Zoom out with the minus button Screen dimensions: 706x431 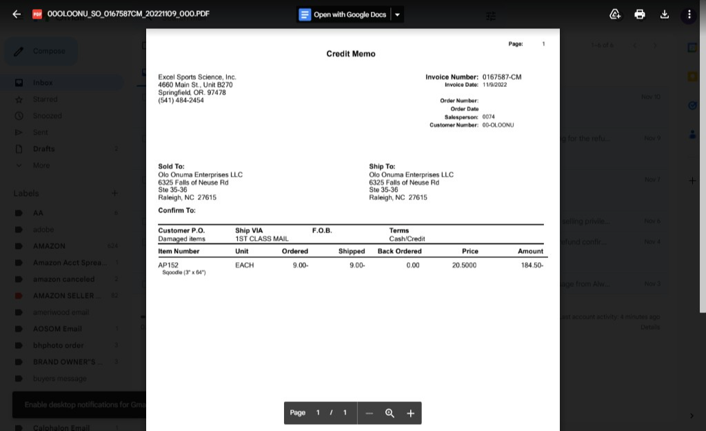click(x=370, y=413)
